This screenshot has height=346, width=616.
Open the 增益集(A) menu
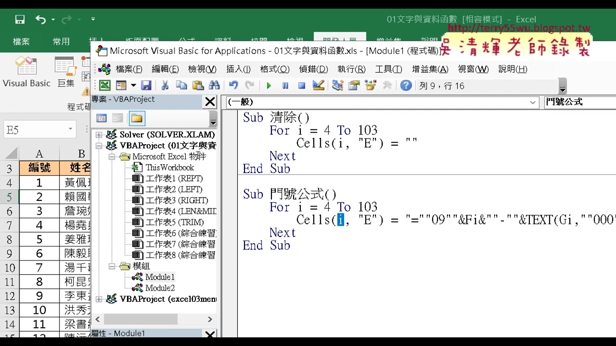pyautogui.click(x=430, y=69)
